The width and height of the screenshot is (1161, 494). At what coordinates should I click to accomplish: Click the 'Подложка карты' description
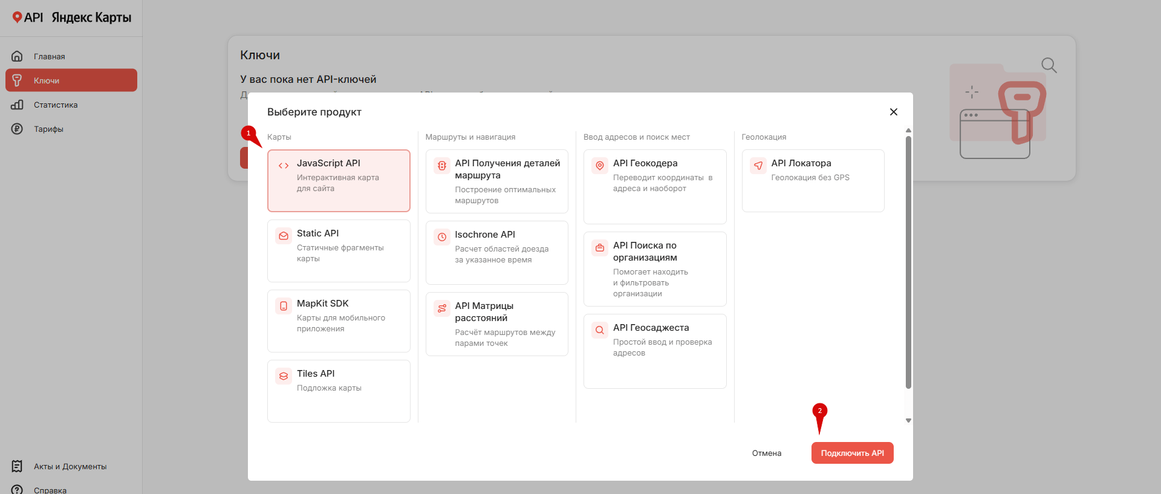pos(329,388)
